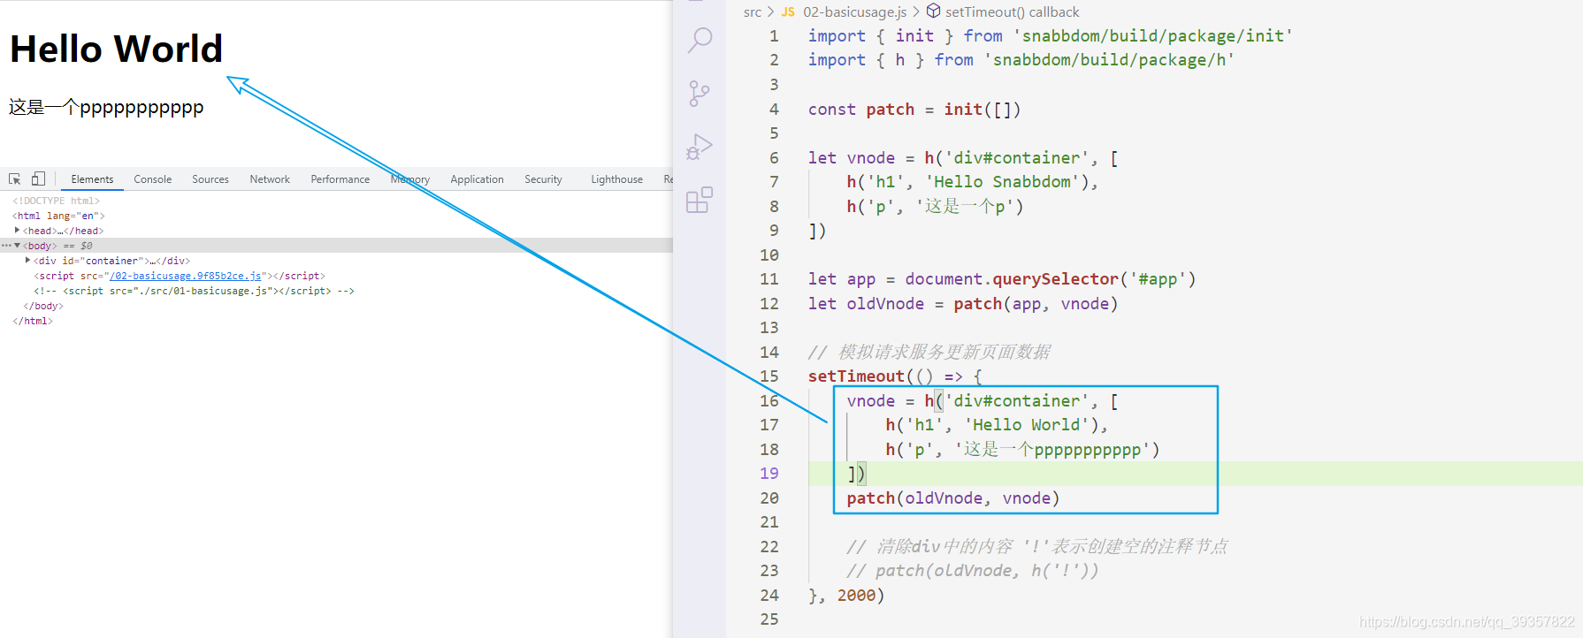Collapse the body element node
The image size is (1583, 638).
17,246
